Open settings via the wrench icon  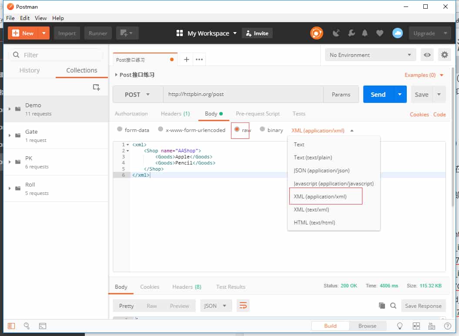[x=351, y=33]
